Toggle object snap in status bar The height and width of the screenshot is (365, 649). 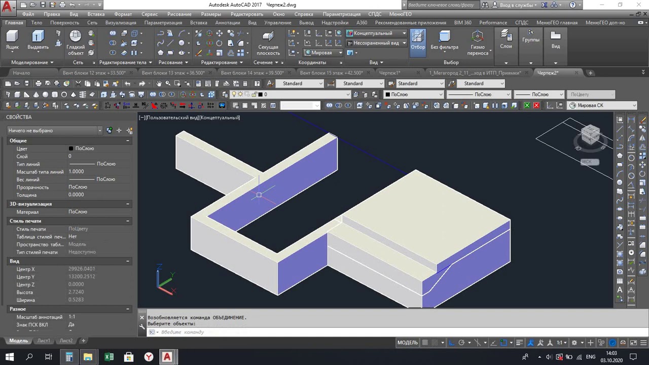point(502,343)
